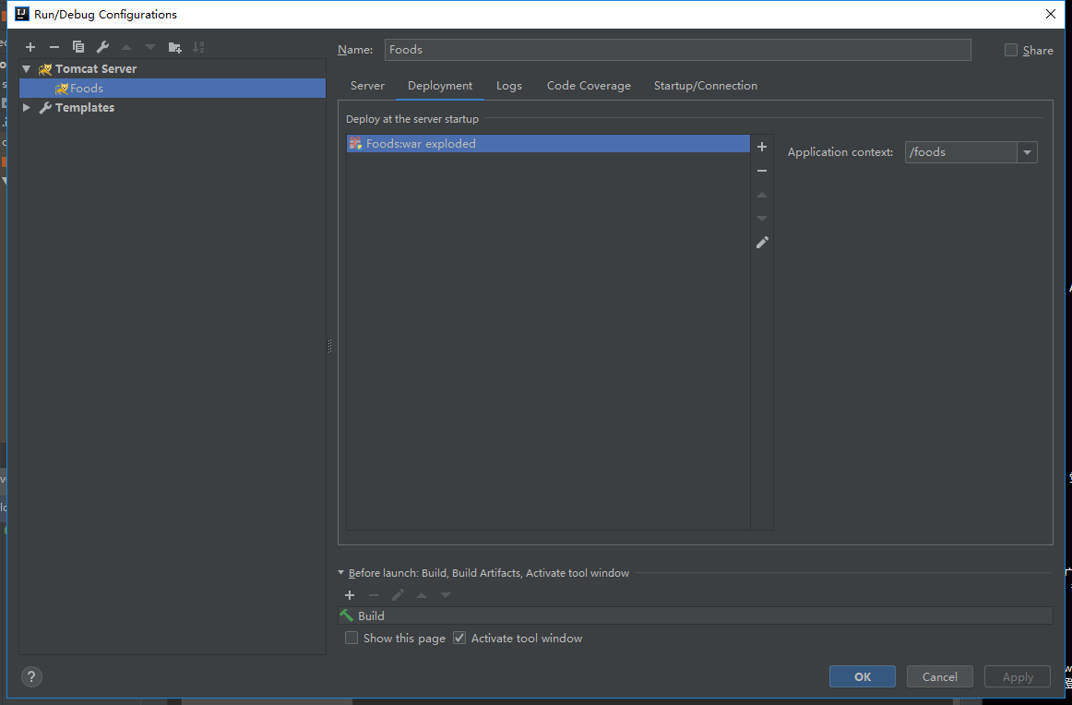Viewport: 1072px width, 705px height.
Task: Move deployment artifact down
Action: click(762, 219)
